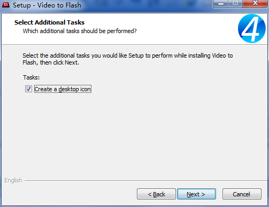This screenshot has height=207, width=269.
Task: Click the greyed "English" language label
Action: pos(13,180)
